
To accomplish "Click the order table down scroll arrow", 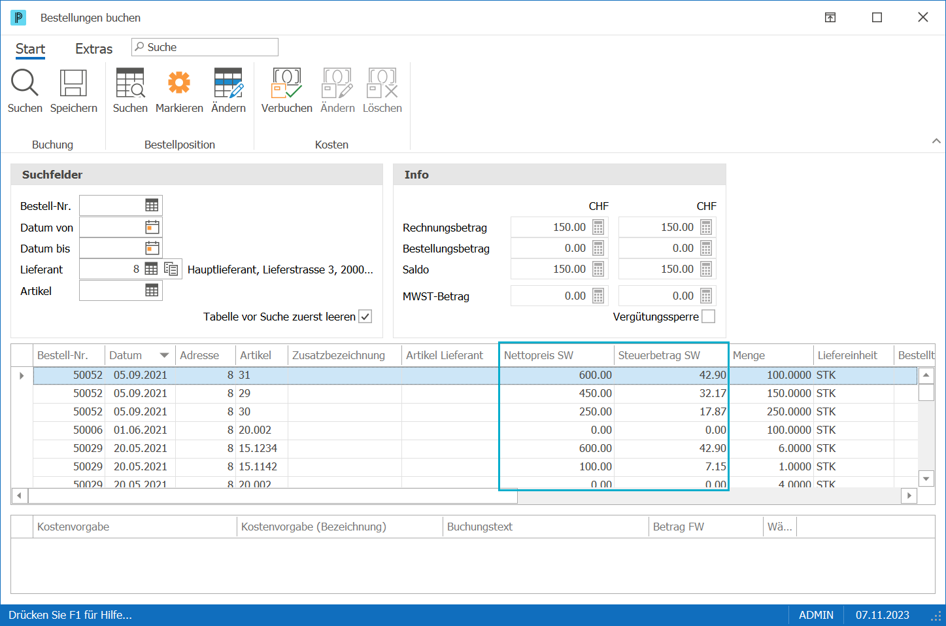I will [926, 478].
